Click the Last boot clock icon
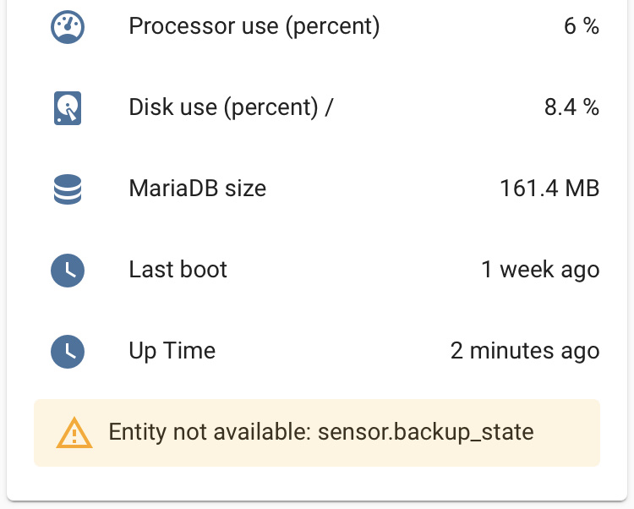Viewport: 634px width, 509px height. (x=68, y=270)
